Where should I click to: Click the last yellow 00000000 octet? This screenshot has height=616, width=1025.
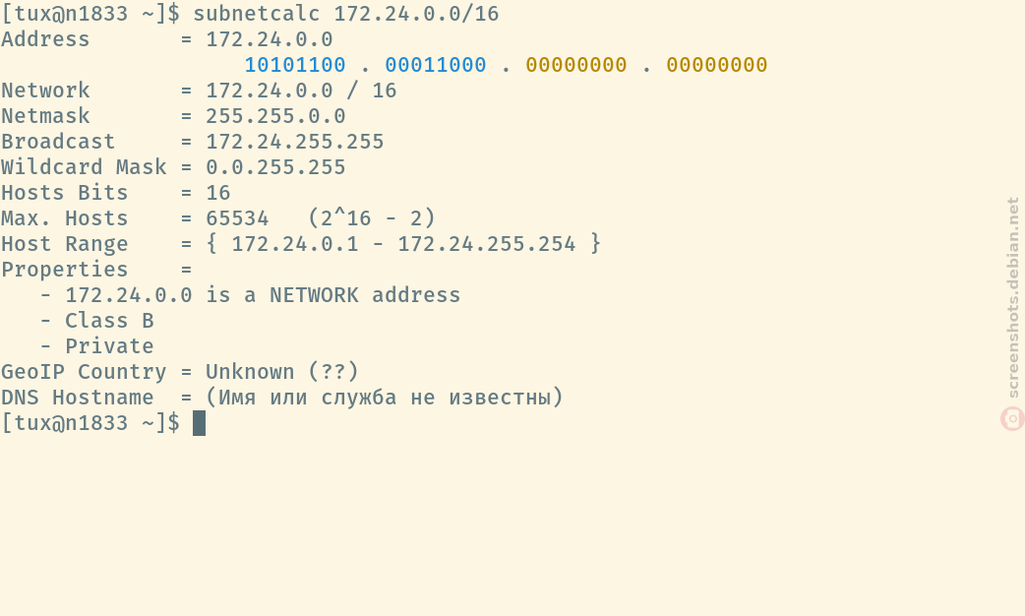tap(716, 65)
